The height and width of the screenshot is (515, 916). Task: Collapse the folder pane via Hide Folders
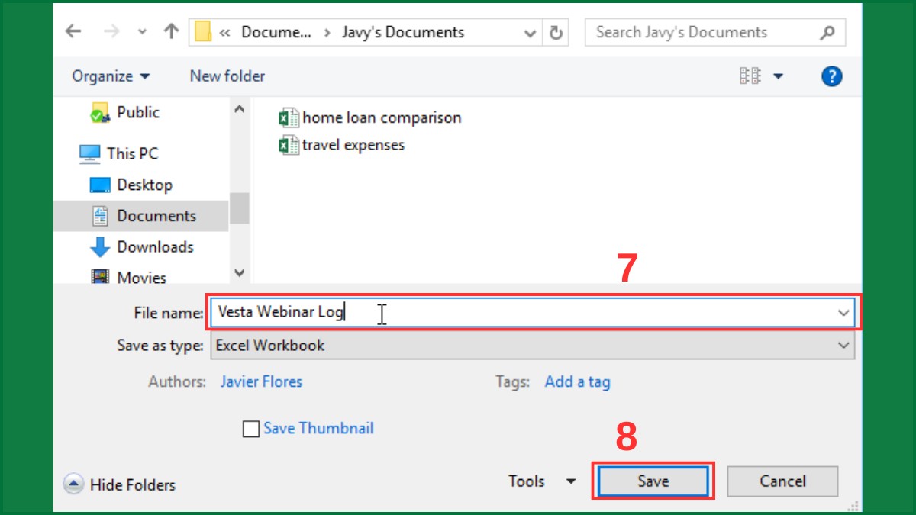point(120,484)
